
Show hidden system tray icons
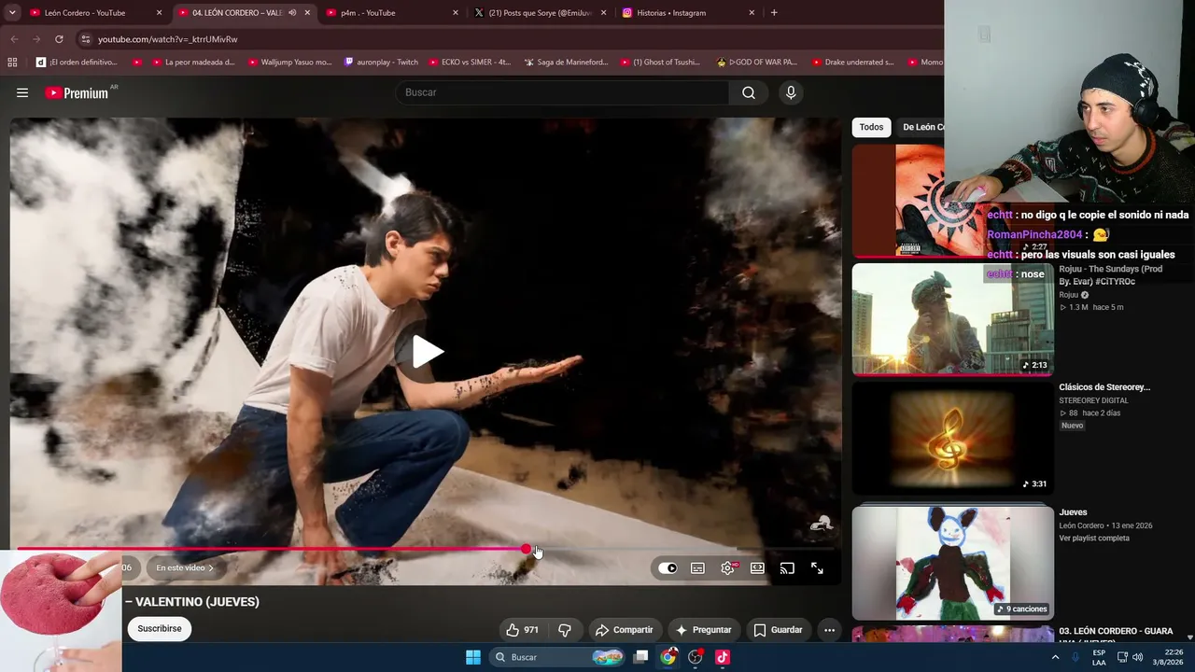(1055, 657)
